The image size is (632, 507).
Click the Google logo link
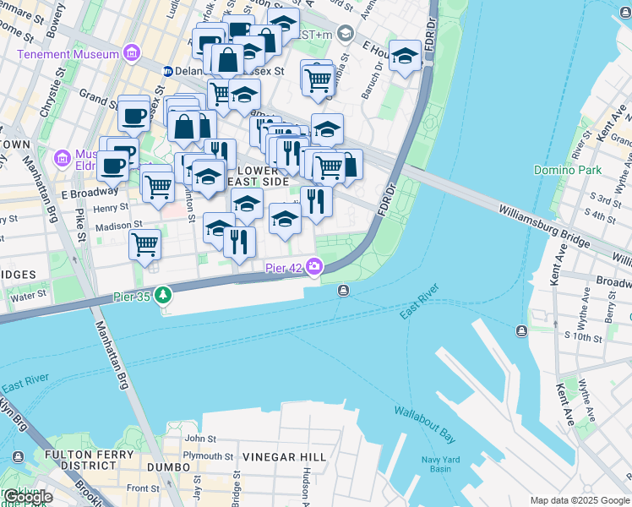coord(26,498)
